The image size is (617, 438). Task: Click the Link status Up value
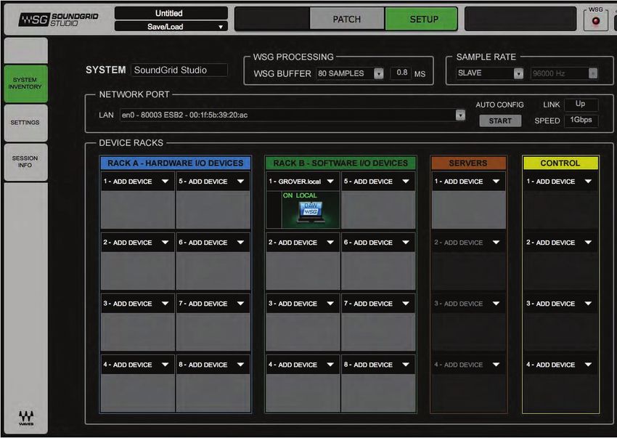[x=581, y=105]
